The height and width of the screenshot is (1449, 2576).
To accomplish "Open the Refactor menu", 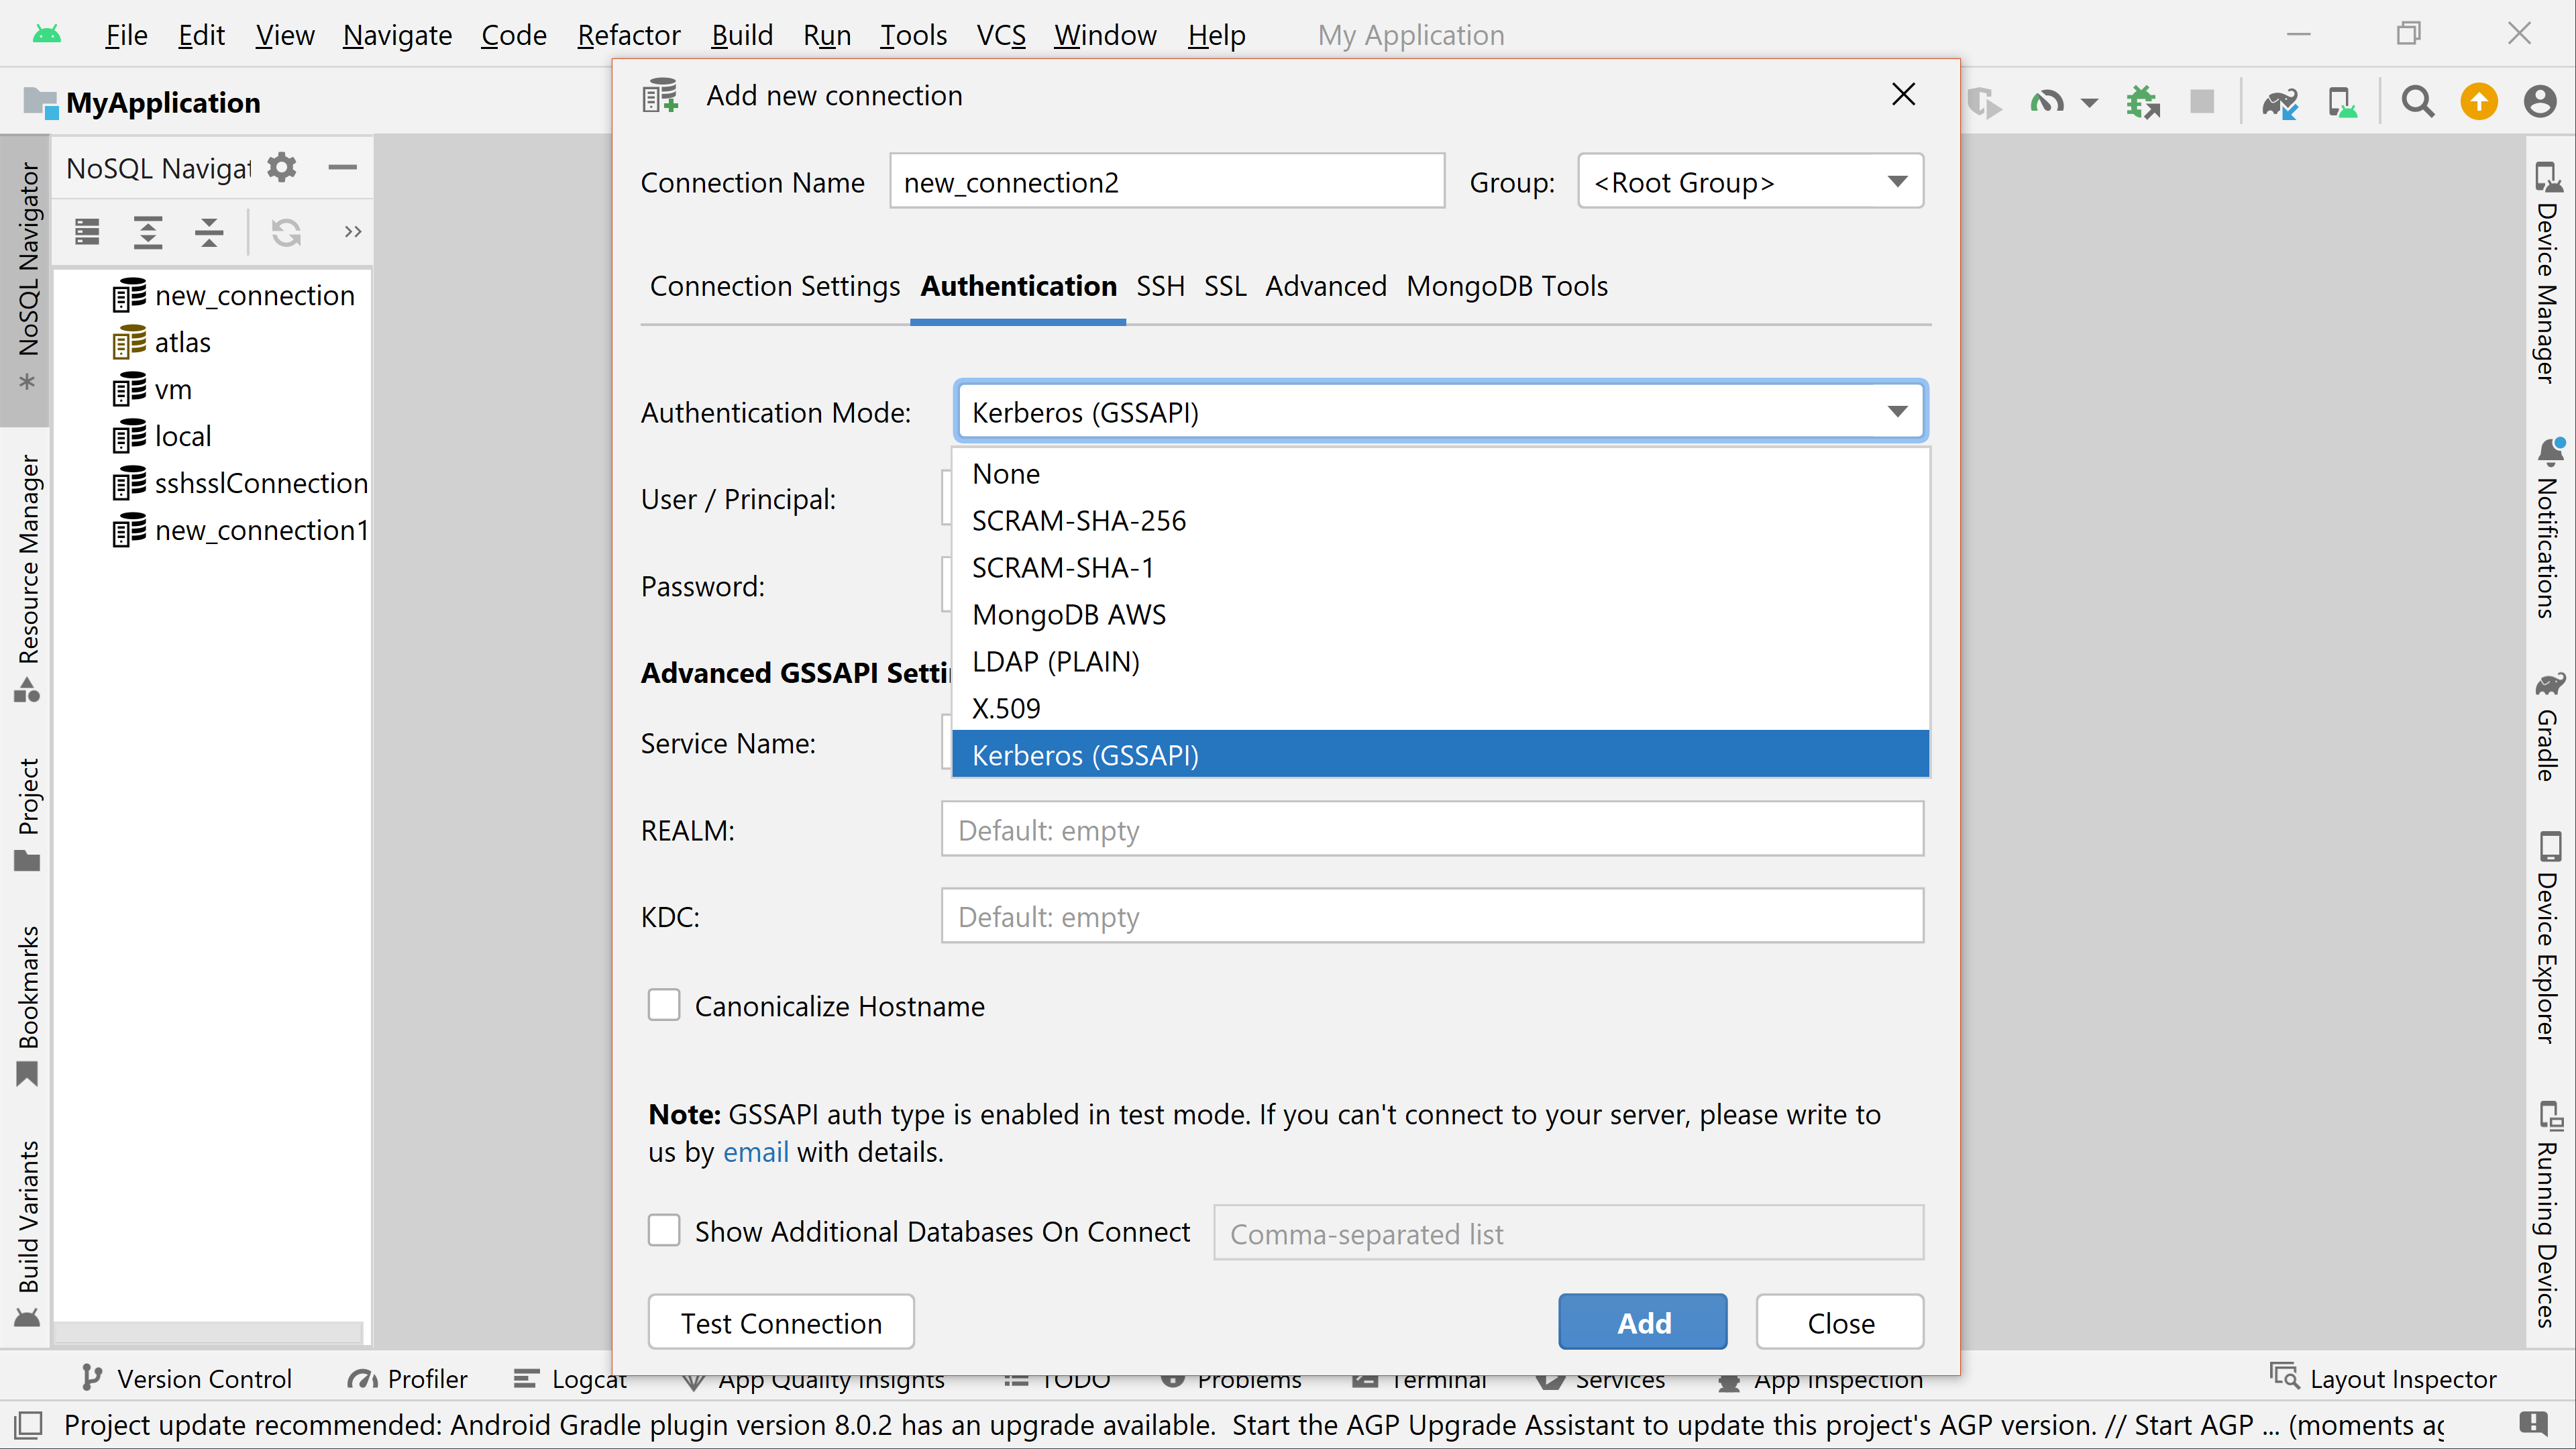I will (628, 35).
